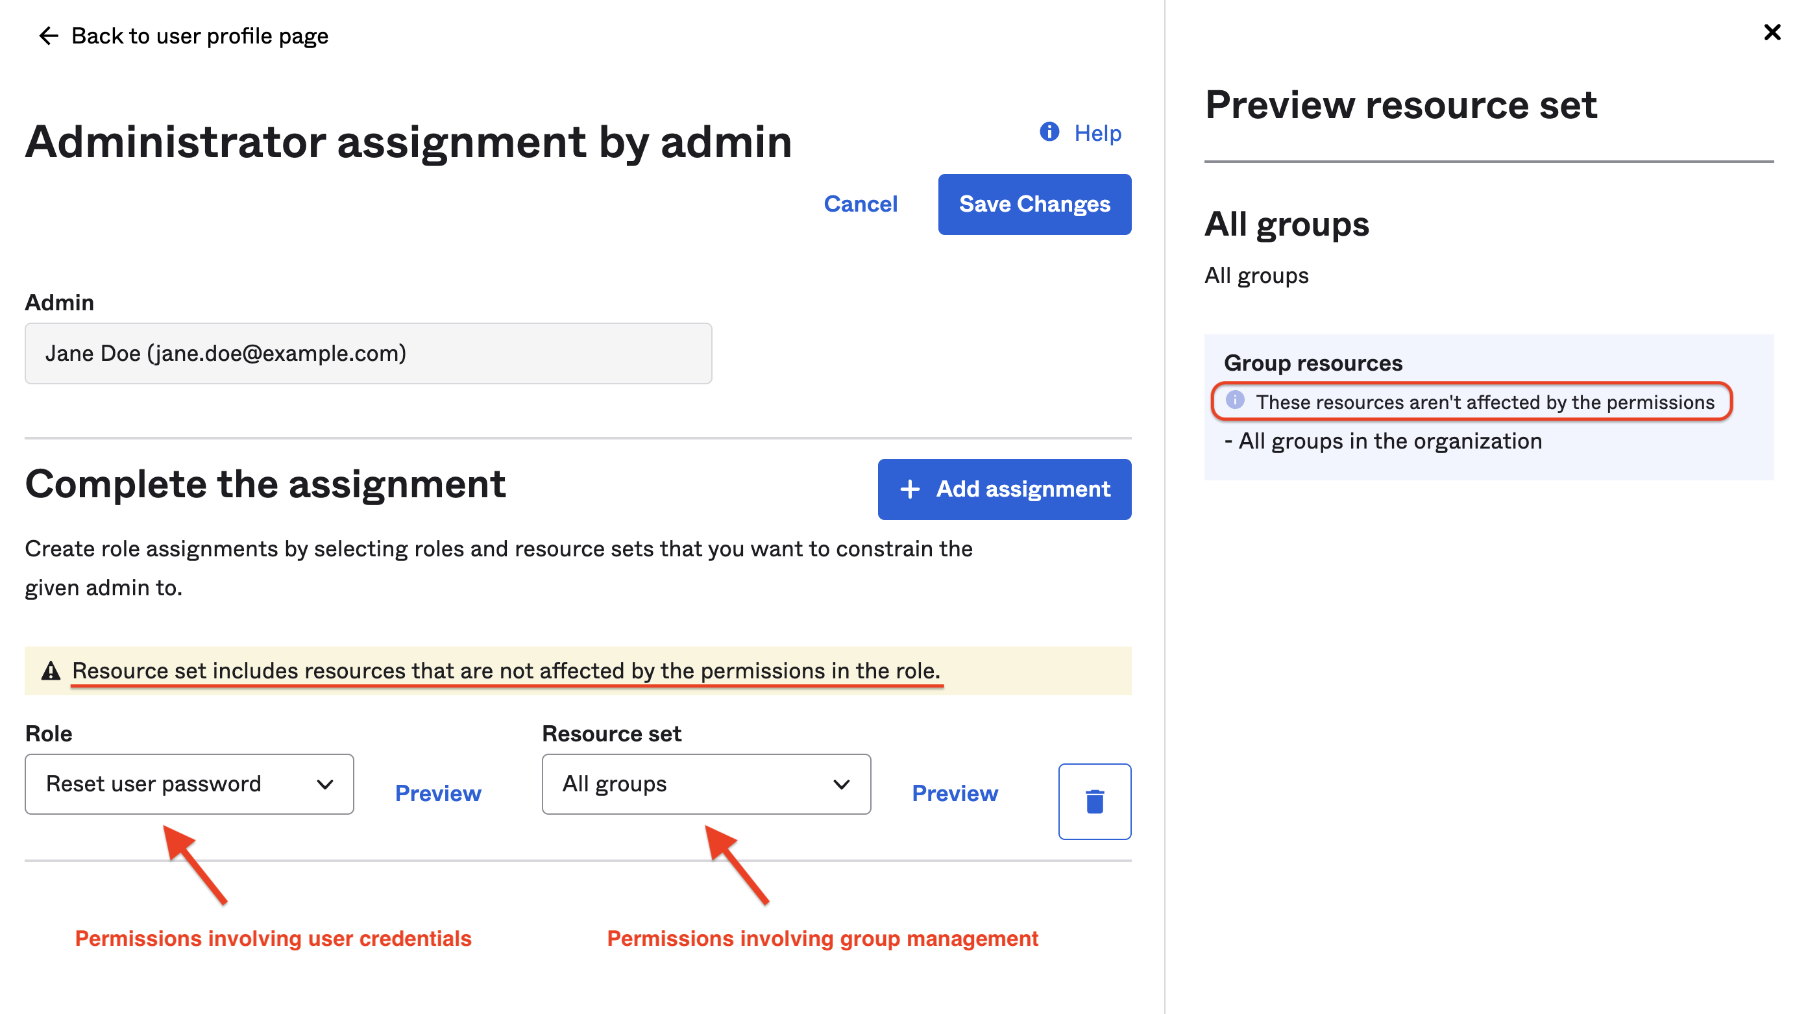Viewport: 1795px width, 1014px height.
Task: Go back to user profile page
Action: 199,36
